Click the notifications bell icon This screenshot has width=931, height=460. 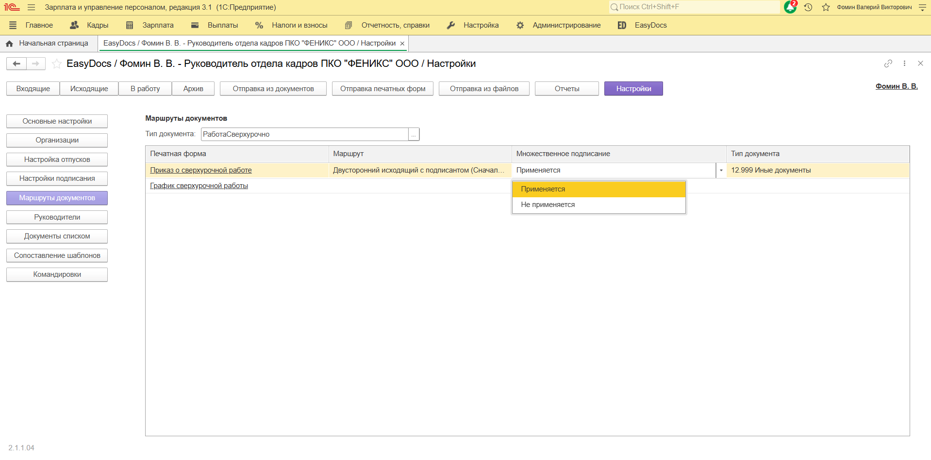pyautogui.click(x=790, y=7)
